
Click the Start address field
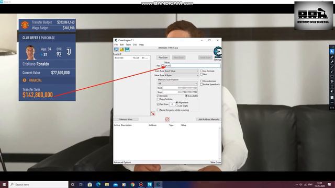pyautogui.click(x=180, y=88)
